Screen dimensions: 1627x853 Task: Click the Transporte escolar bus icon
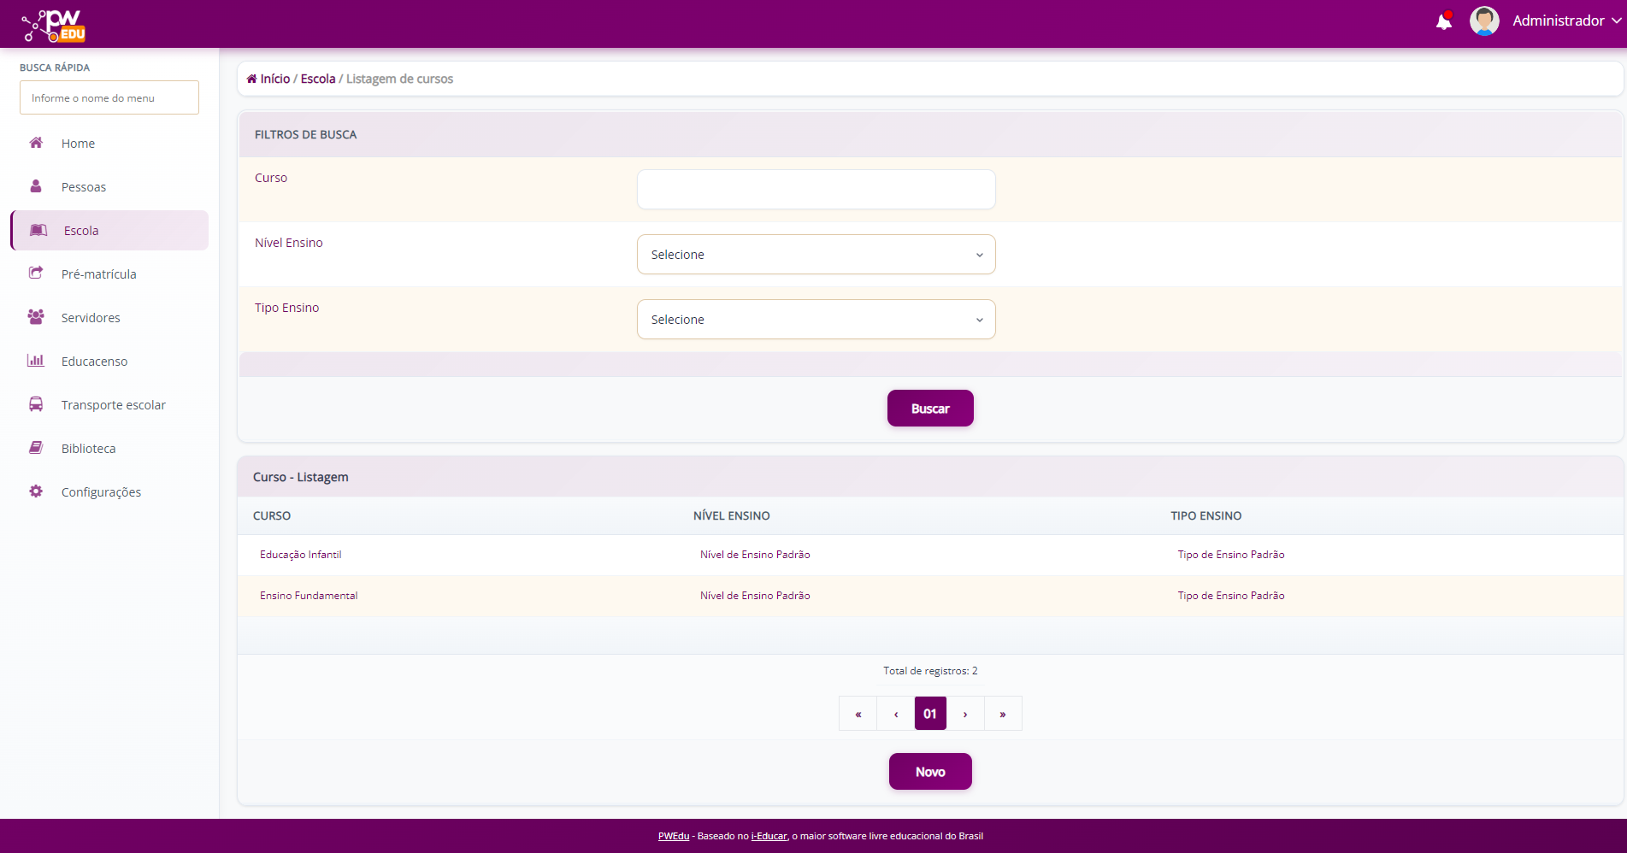coord(36,404)
